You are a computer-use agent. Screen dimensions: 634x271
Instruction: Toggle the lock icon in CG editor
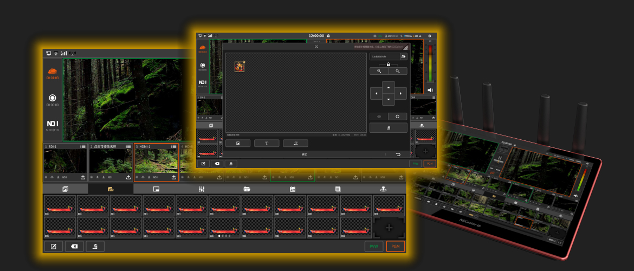click(389, 64)
